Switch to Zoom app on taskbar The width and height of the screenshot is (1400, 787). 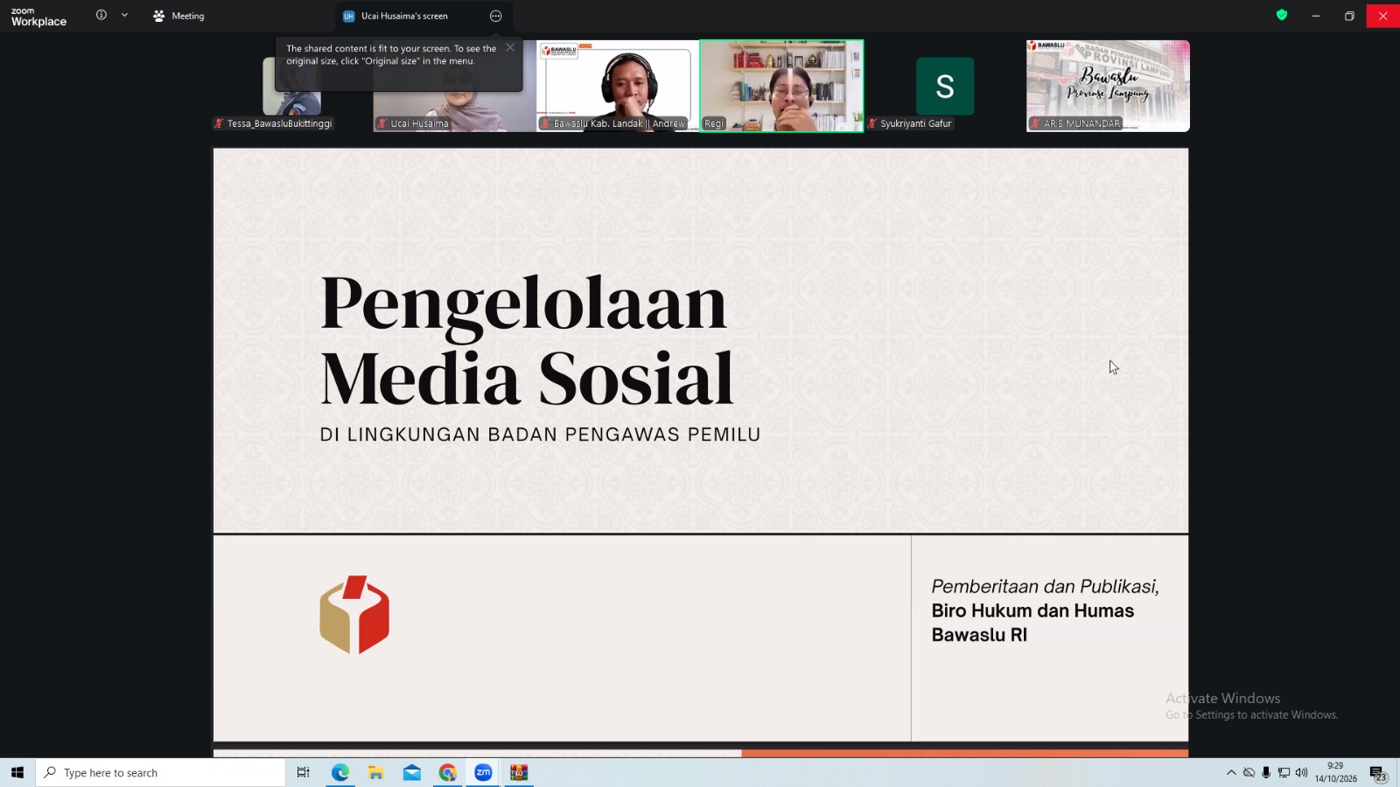click(x=483, y=772)
